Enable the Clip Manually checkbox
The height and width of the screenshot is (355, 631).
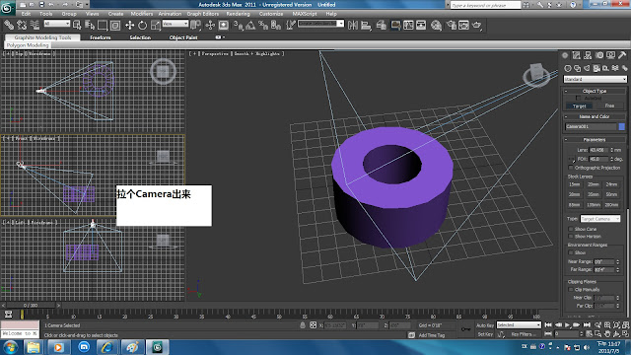(x=571, y=289)
